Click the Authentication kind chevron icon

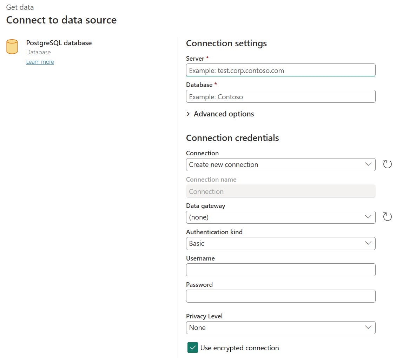368,243
